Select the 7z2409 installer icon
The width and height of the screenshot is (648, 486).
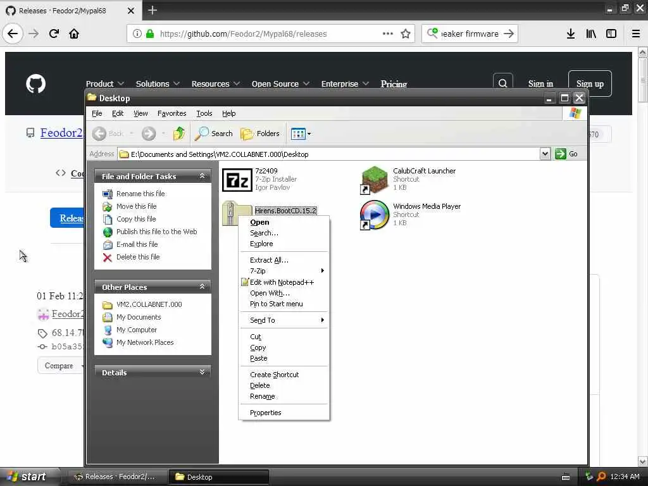coord(237,180)
